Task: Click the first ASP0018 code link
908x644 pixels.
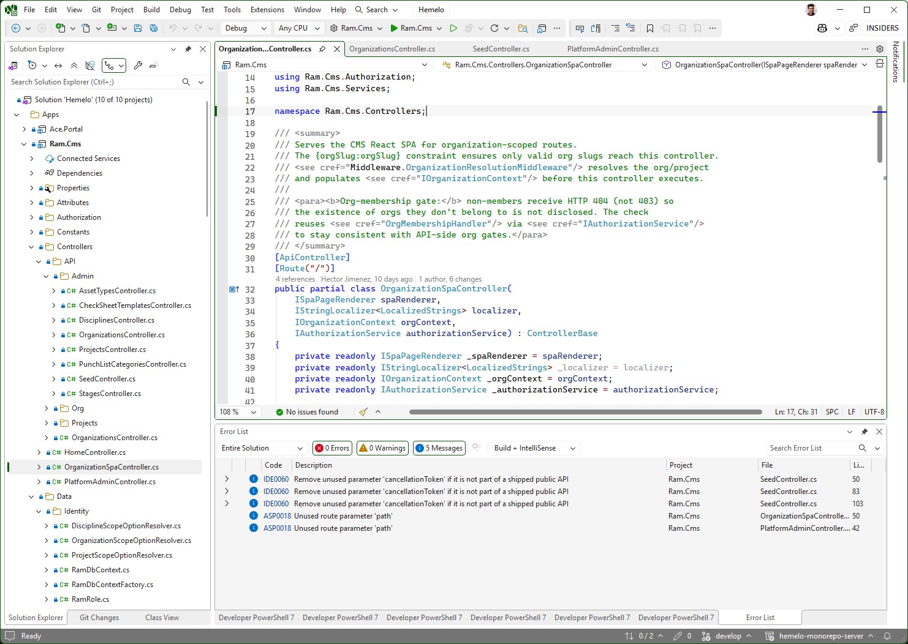Action: click(277, 516)
